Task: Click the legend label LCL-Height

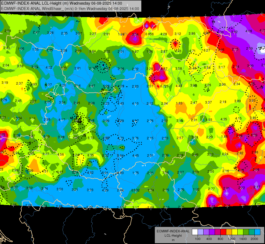Action: pos(173,236)
